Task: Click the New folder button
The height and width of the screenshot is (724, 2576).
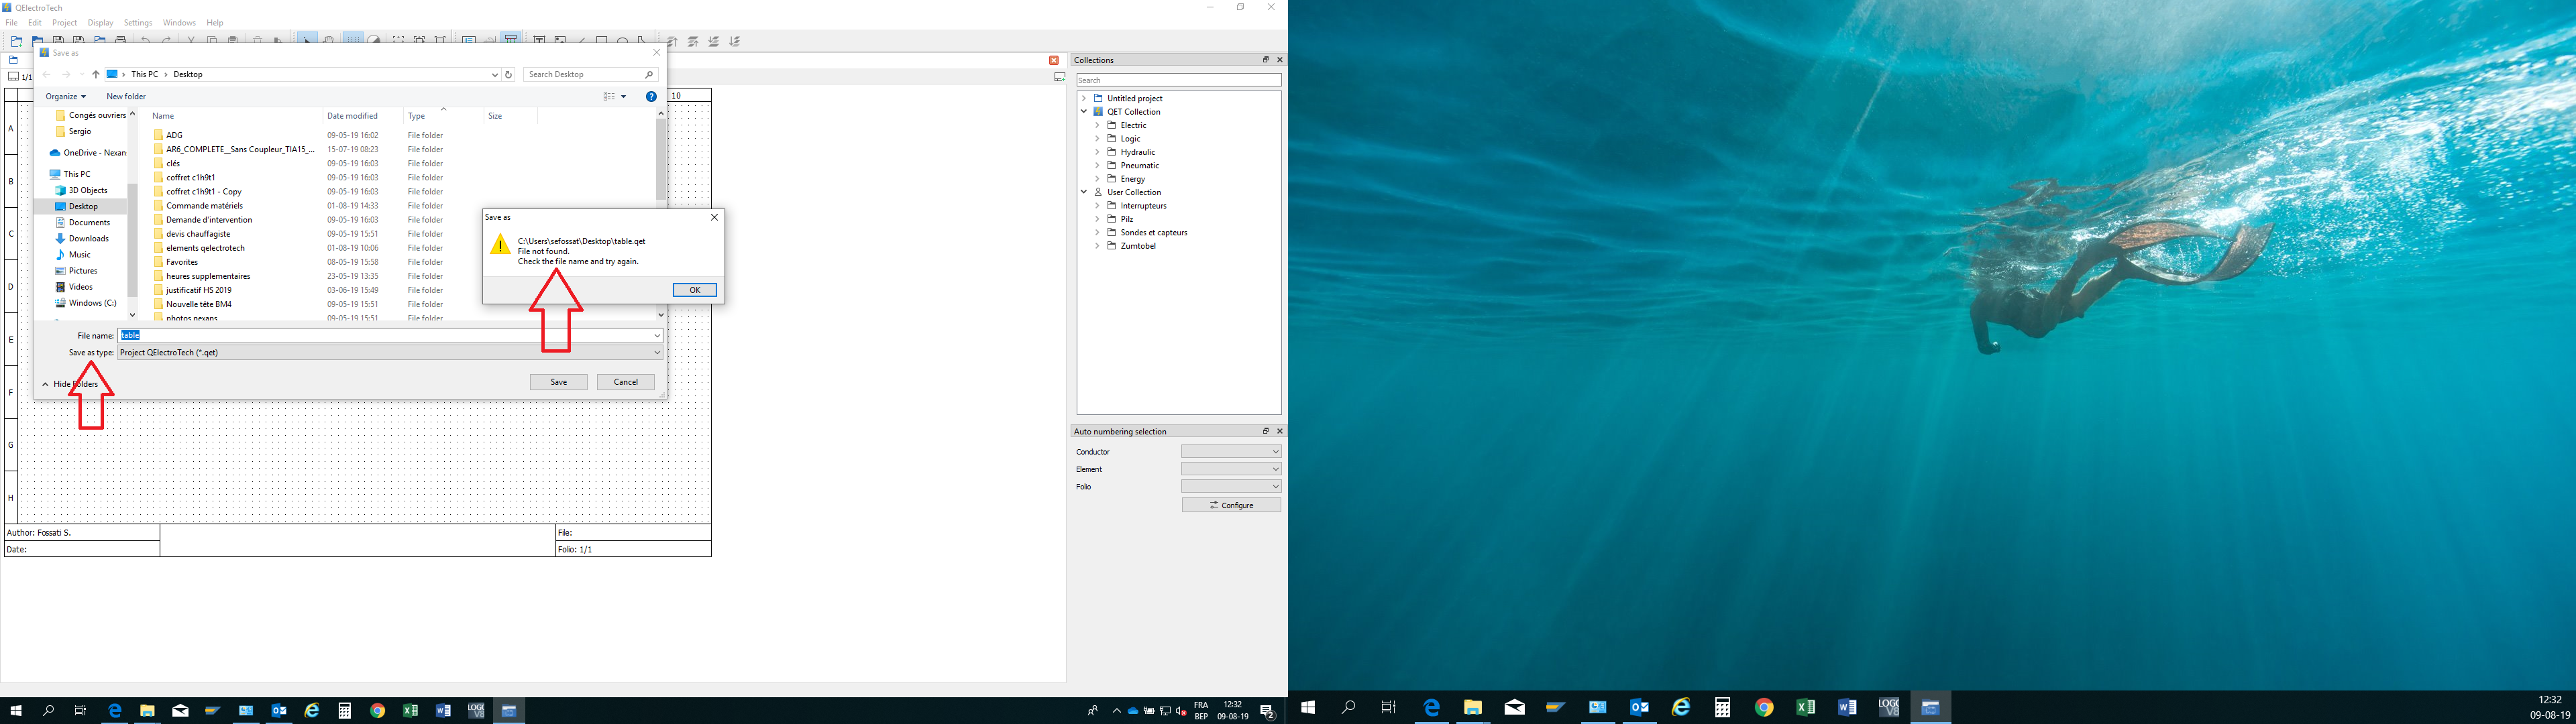Action: coord(126,96)
